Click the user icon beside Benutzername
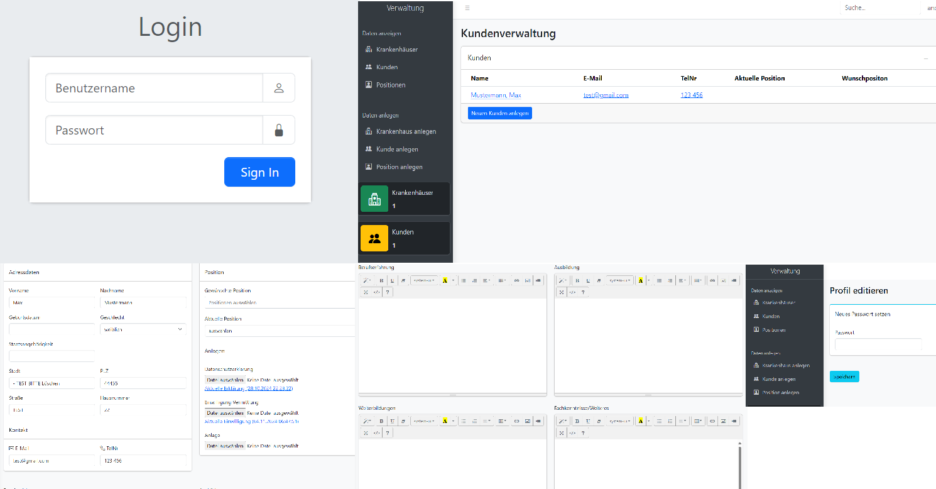 pos(279,88)
